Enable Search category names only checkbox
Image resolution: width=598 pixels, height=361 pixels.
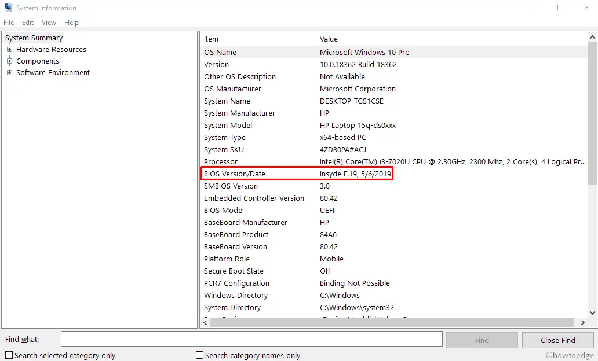click(x=199, y=355)
